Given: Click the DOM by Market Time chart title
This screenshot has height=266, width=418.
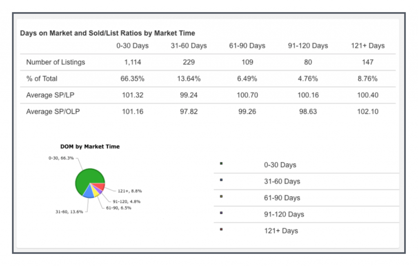Looking at the screenshot, I should coord(90,146).
